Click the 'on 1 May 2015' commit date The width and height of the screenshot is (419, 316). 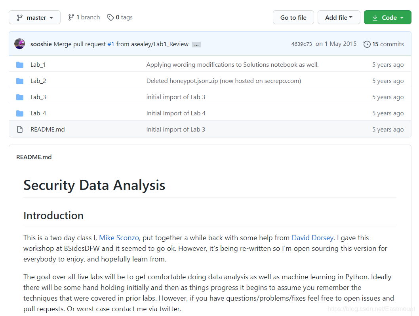click(x=336, y=44)
